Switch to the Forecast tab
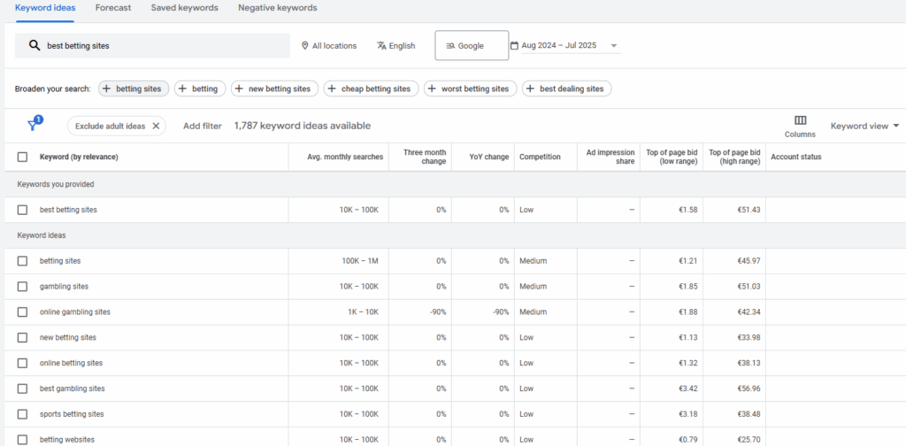The height and width of the screenshot is (446, 906). 113,8
